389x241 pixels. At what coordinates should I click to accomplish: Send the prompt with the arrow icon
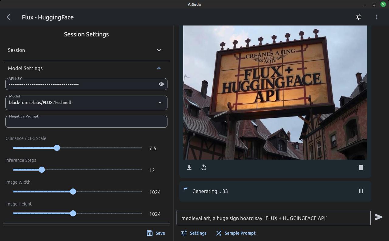[379, 217]
